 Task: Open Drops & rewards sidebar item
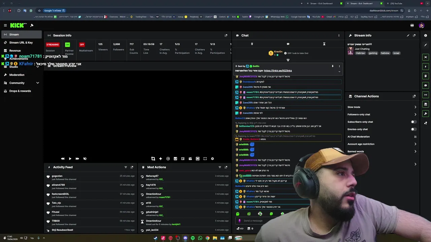tap(21, 91)
